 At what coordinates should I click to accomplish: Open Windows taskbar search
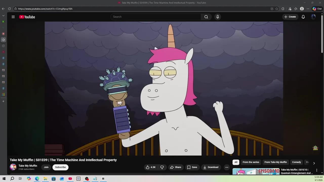pos(12,179)
